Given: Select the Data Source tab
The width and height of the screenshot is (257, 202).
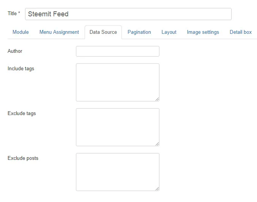Looking at the screenshot, I should point(103,32).
